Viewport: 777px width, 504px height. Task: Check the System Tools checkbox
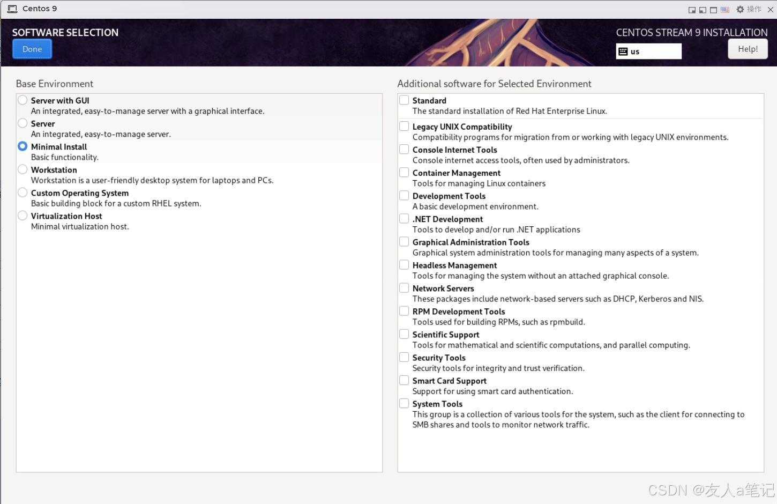coord(404,403)
